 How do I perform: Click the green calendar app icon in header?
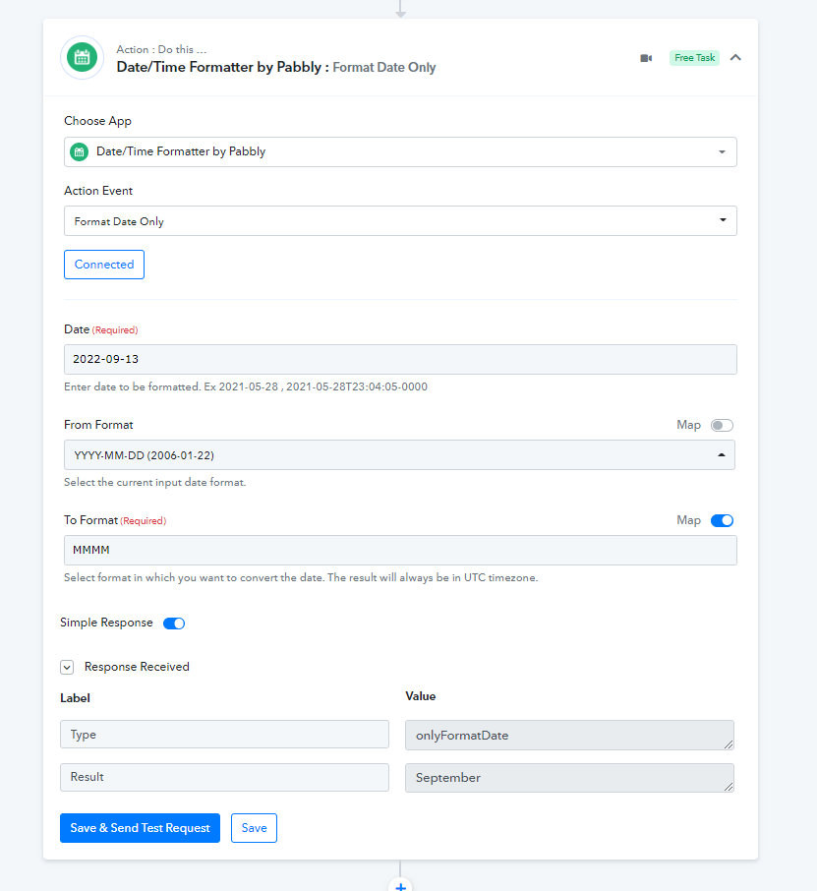point(82,57)
